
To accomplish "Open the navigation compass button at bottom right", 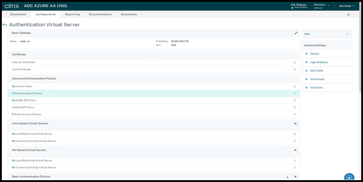I will (x=349, y=177).
